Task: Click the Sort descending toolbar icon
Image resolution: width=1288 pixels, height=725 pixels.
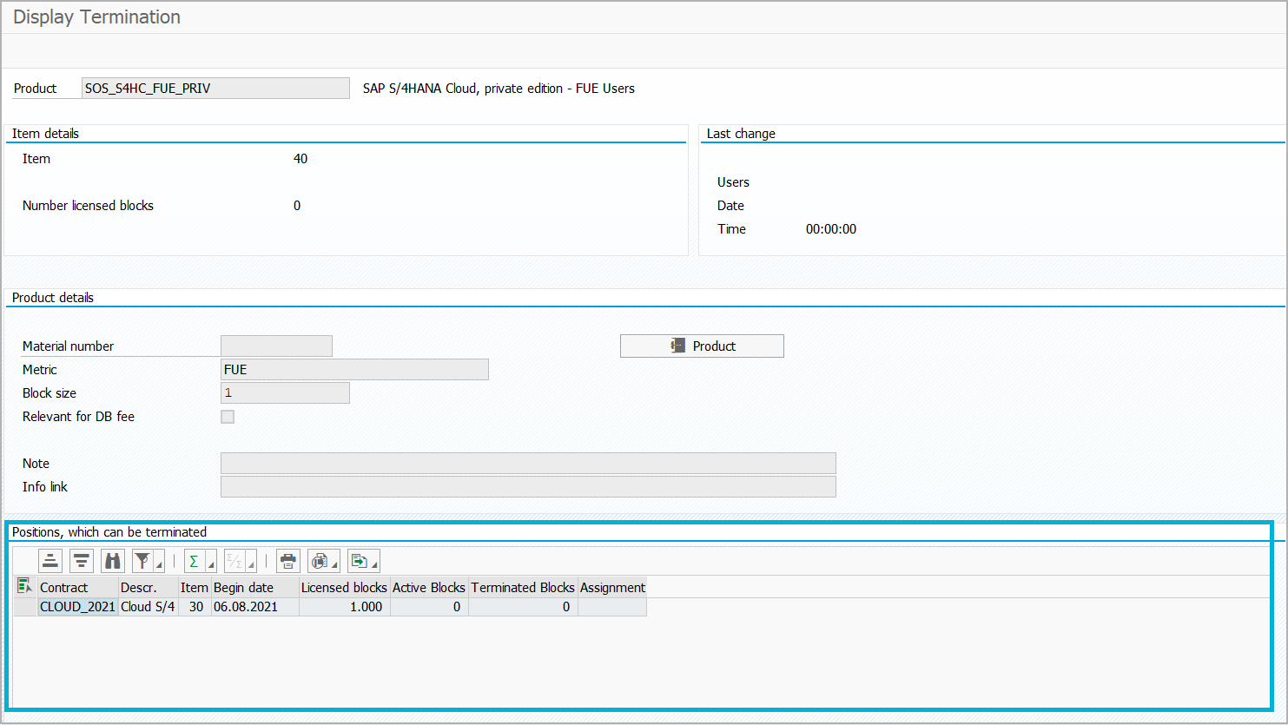Action: coord(82,561)
